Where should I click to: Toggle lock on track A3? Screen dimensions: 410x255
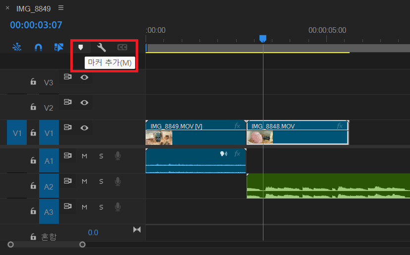pos(33,211)
